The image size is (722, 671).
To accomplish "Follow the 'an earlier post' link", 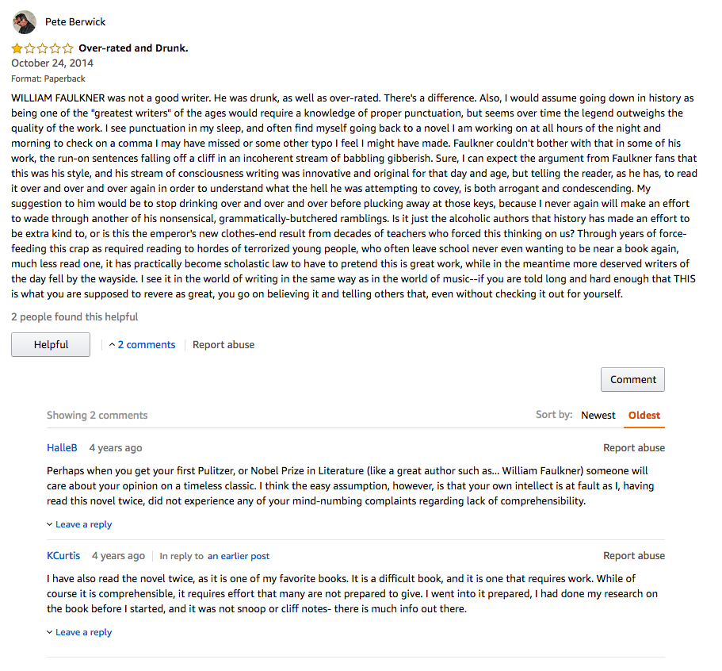I will point(239,556).
